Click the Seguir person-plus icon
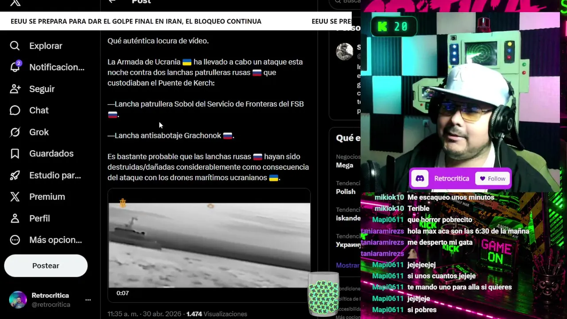Viewport: 567px width, 319px height. tap(15, 89)
